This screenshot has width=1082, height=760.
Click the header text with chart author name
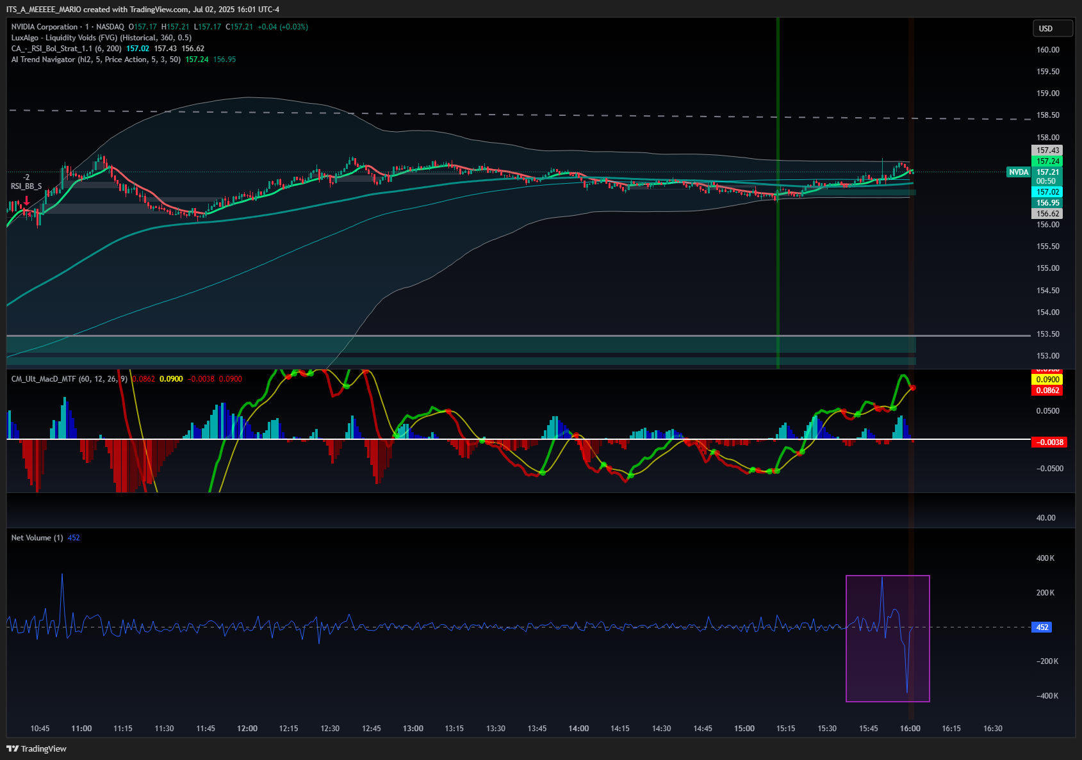(x=143, y=10)
